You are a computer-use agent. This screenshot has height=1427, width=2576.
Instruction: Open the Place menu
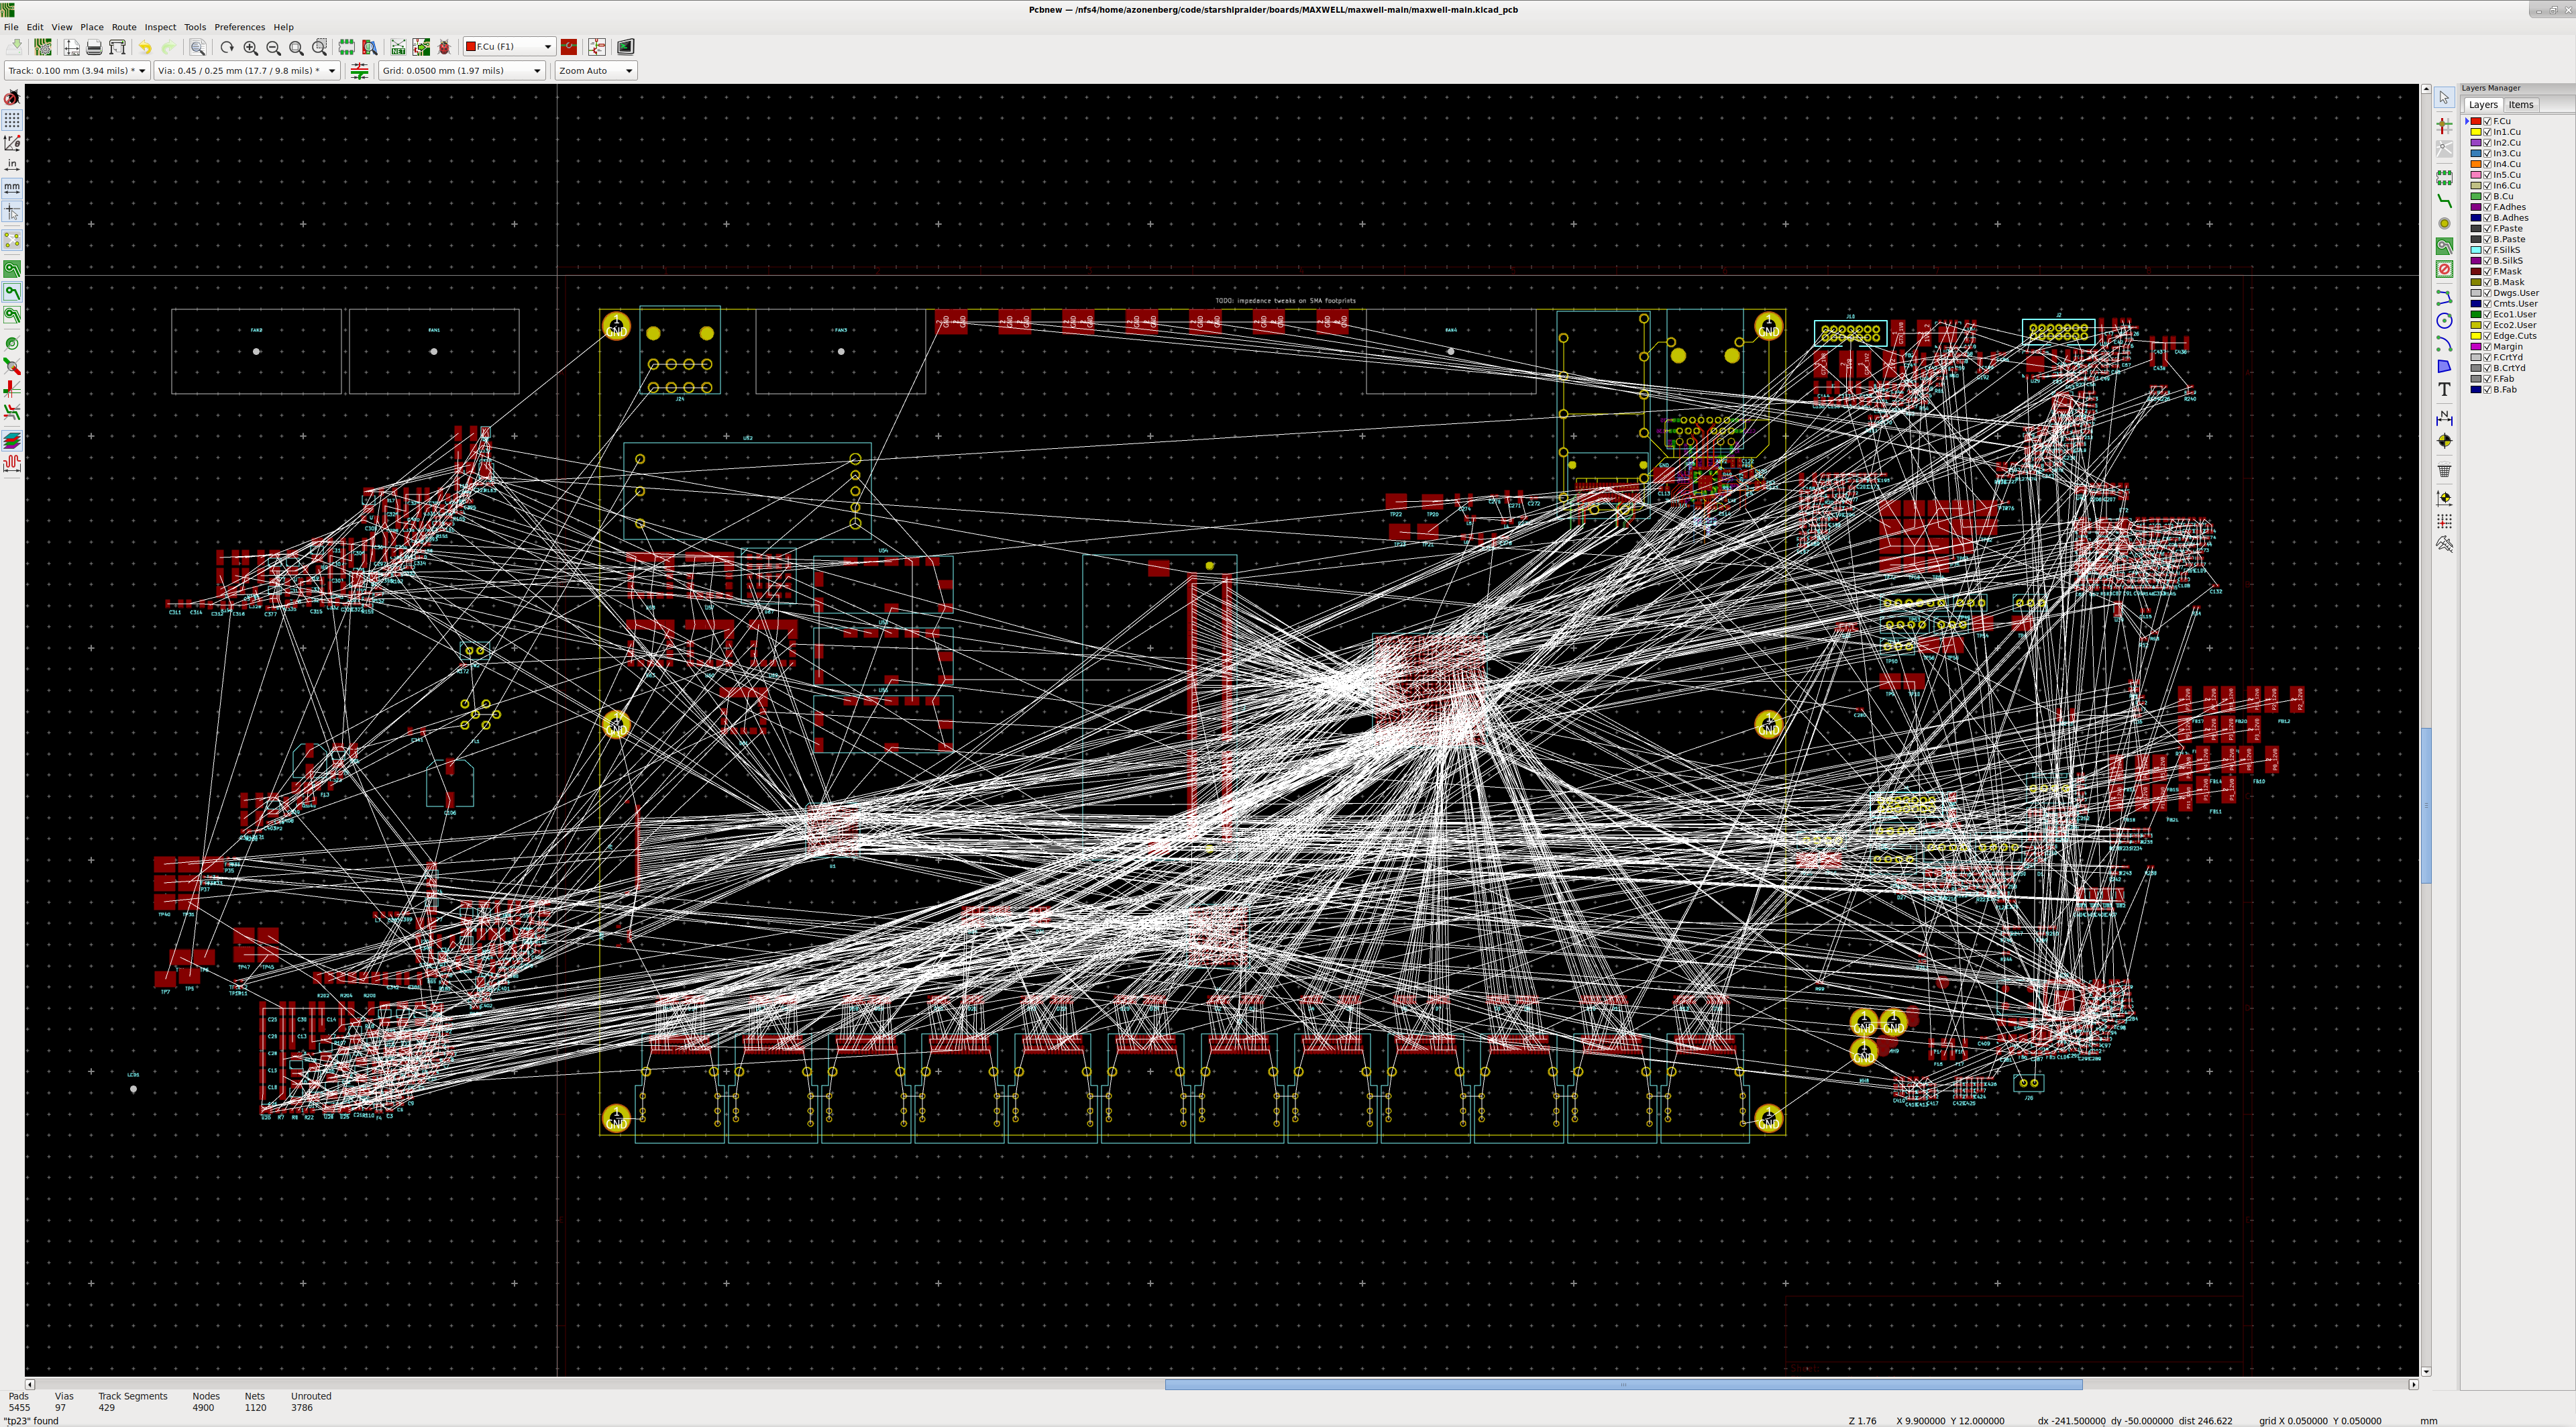tap(92, 27)
